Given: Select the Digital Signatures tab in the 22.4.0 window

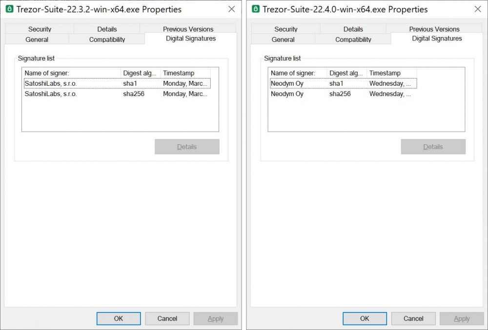Looking at the screenshot, I should 437,39.
